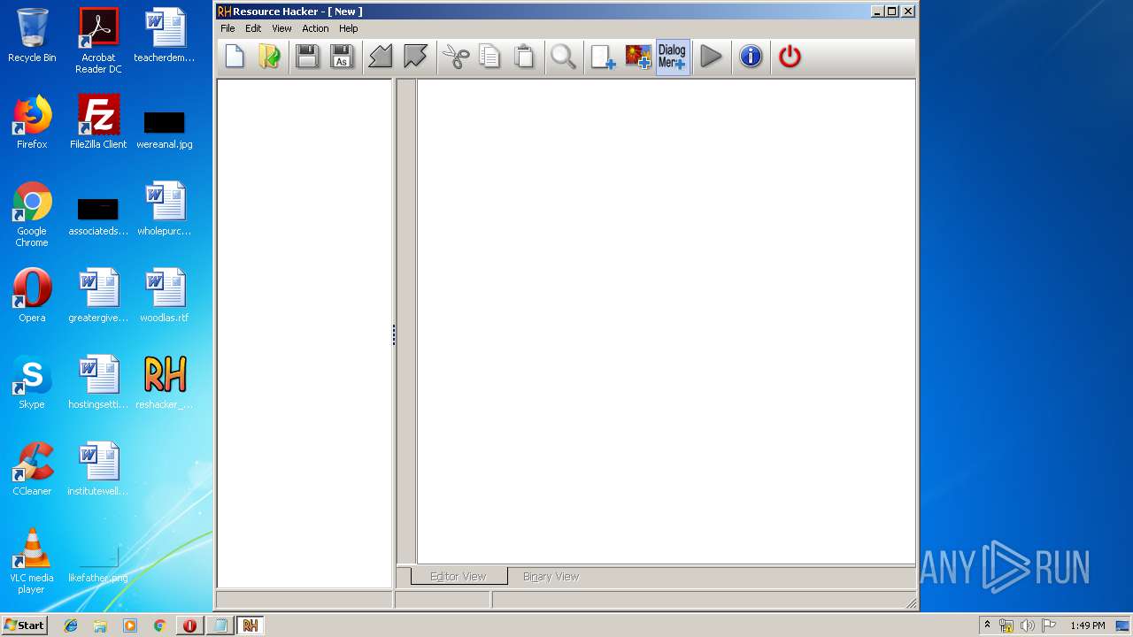This screenshot has width=1133, height=637.
Task: Click the Action Center flag icon
Action: 1048,625
